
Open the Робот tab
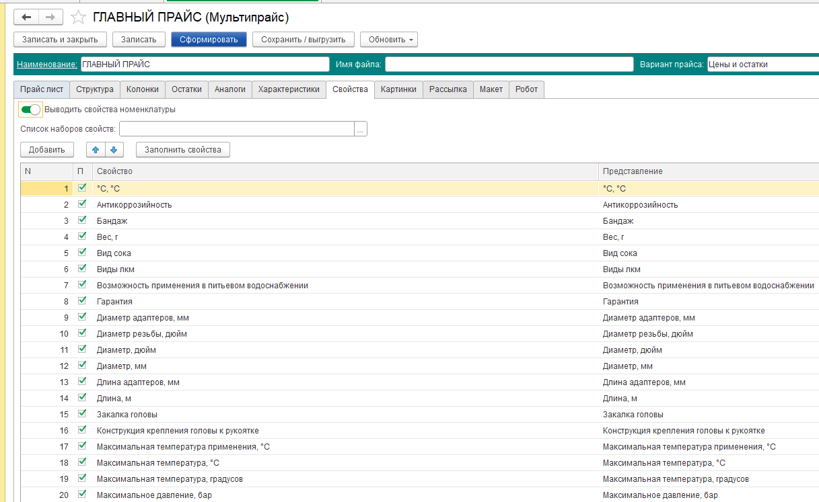click(526, 89)
